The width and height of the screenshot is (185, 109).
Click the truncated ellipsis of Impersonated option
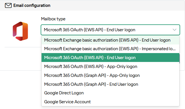(x=174, y=49)
